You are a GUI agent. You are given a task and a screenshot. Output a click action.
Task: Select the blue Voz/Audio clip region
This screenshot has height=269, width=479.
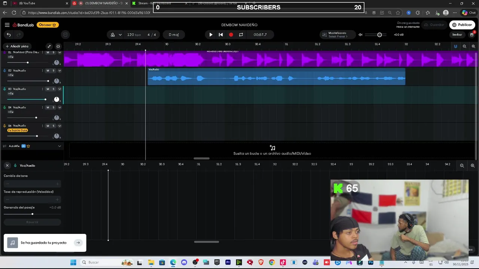coord(277,77)
